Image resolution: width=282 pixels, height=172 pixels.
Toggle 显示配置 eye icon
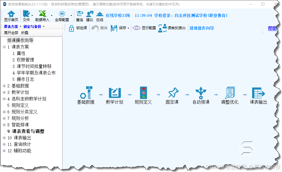pos(136,28)
